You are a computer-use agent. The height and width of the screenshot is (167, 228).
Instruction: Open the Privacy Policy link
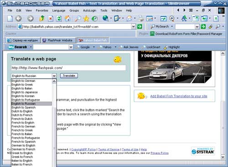[160, 153]
